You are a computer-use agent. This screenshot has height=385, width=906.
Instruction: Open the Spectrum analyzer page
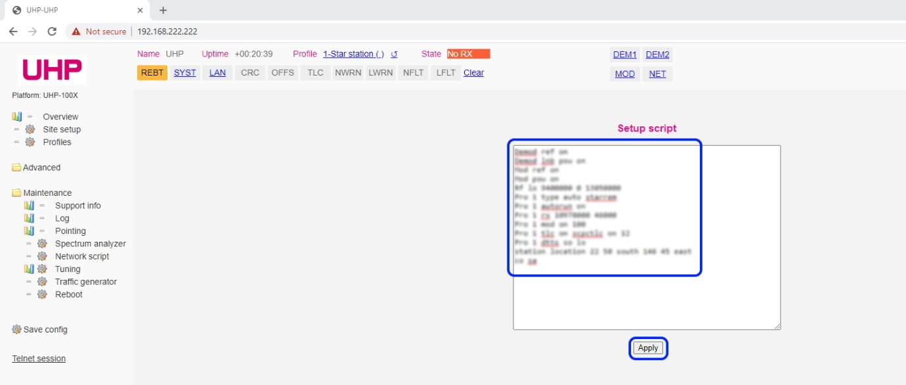[x=90, y=244]
